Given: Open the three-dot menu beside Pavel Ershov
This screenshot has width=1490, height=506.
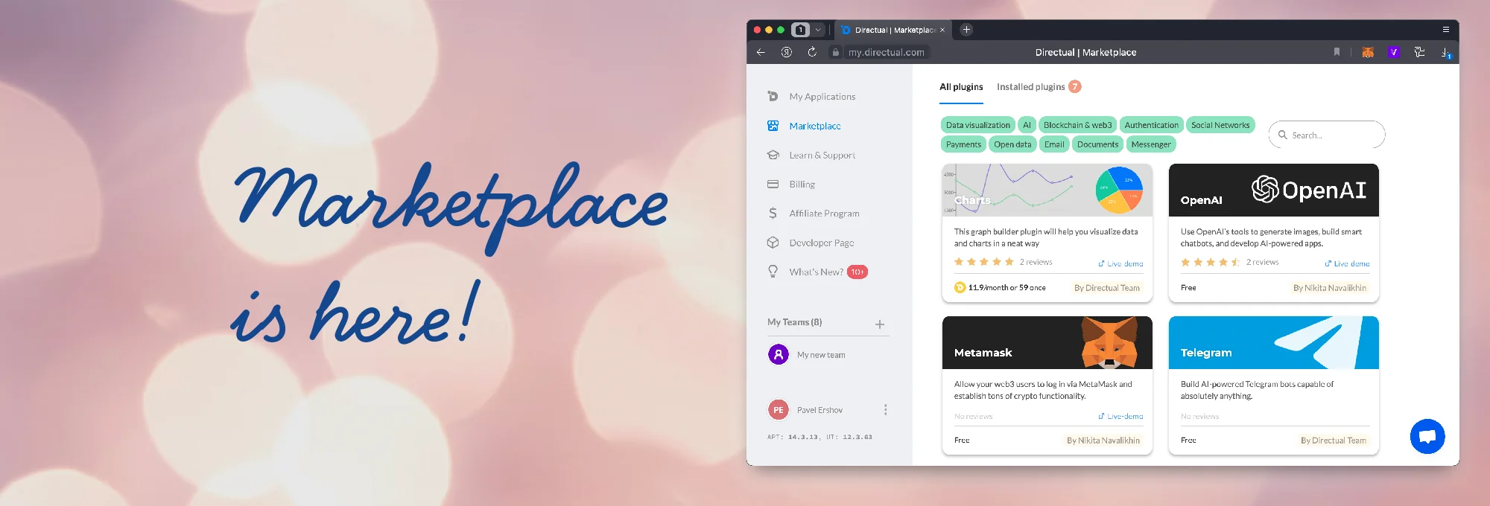Looking at the screenshot, I should 885,410.
